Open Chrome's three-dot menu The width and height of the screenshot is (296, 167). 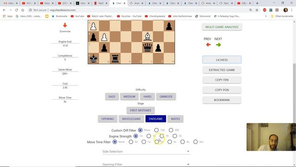click(292, 10)
